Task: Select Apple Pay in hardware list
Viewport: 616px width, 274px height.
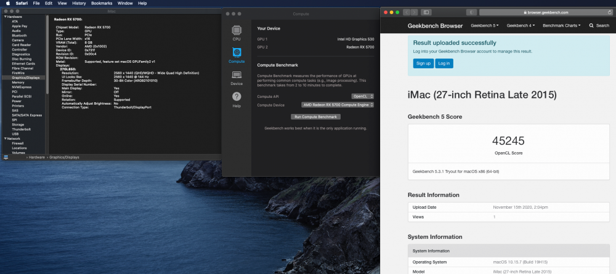Action: click(19, 26)
